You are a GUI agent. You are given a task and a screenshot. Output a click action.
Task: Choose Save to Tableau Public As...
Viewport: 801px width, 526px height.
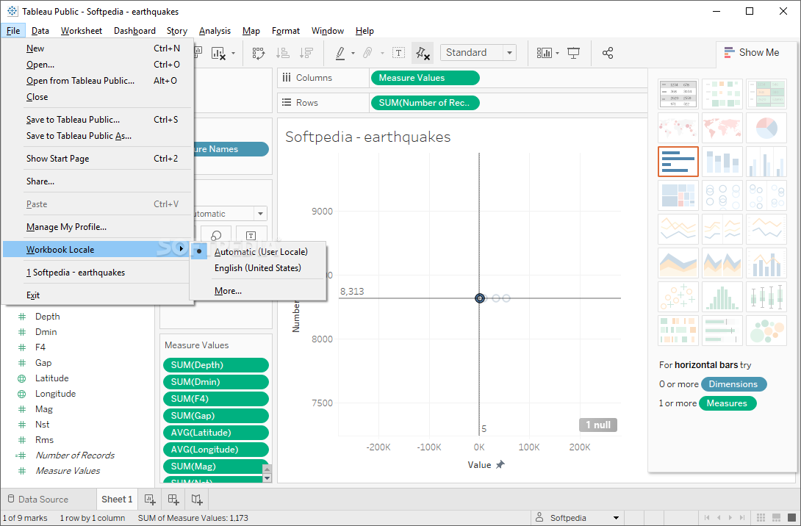coord(97,136)
